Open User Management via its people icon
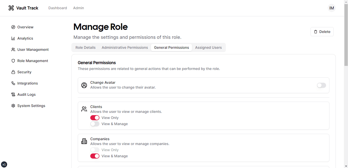348x168 pixels. [13, 50]
